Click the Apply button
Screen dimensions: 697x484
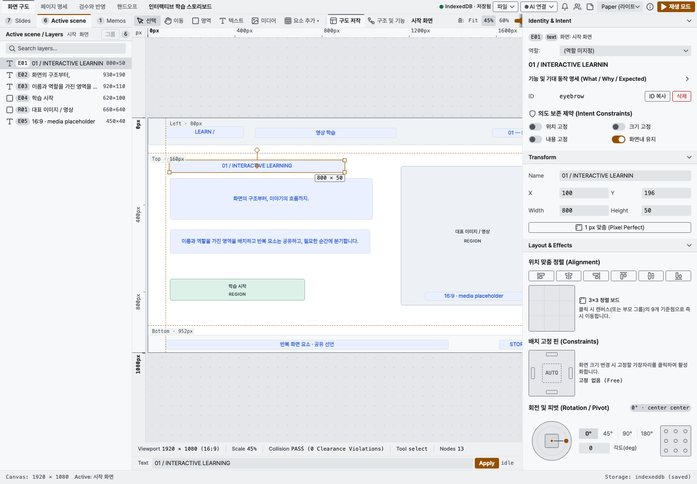point(486,463)
